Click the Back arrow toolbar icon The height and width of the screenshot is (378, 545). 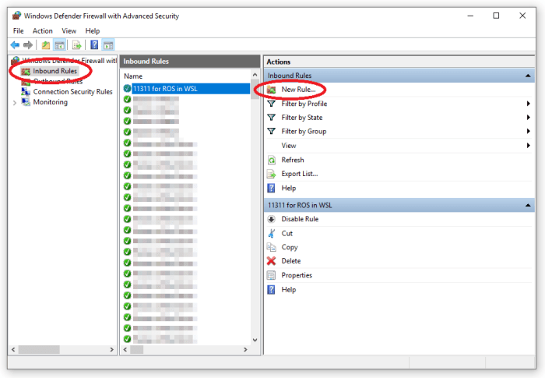tap(15, 45)
